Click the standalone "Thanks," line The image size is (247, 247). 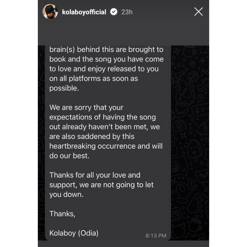coord(62,214)
